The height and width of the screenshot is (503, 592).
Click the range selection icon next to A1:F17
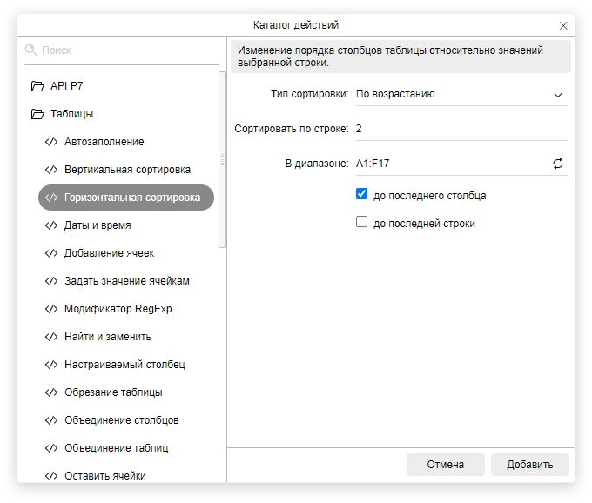coord(558,164)
